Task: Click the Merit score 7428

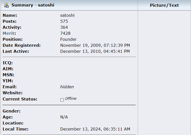Action: click(x=65, y=33)
